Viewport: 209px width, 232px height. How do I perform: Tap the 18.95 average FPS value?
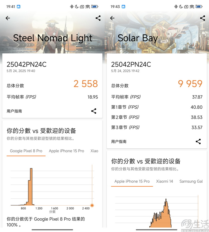pos(93,97)
